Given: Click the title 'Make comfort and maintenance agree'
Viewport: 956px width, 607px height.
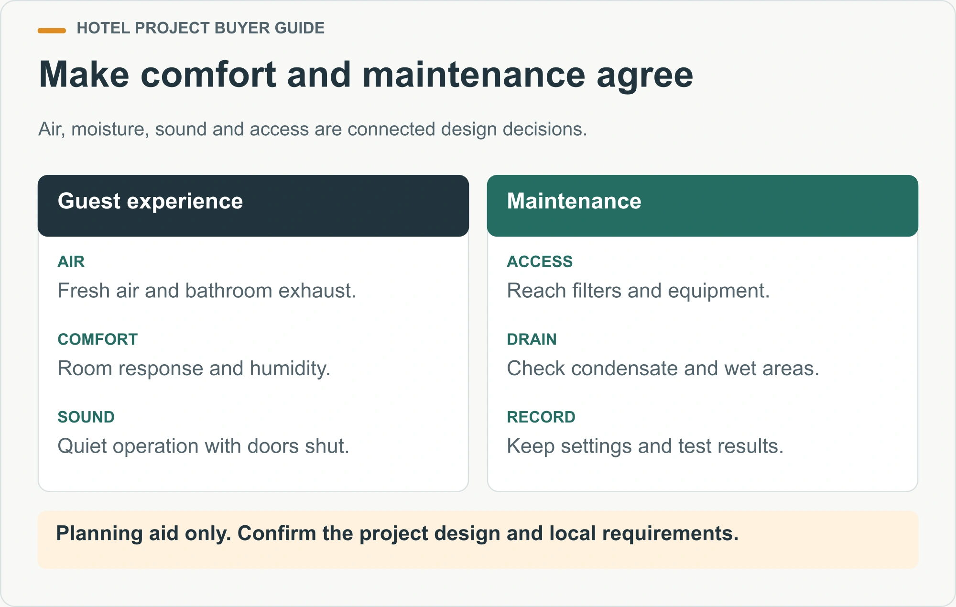Looking at the screenshot, I should click(x=366, y=75).
